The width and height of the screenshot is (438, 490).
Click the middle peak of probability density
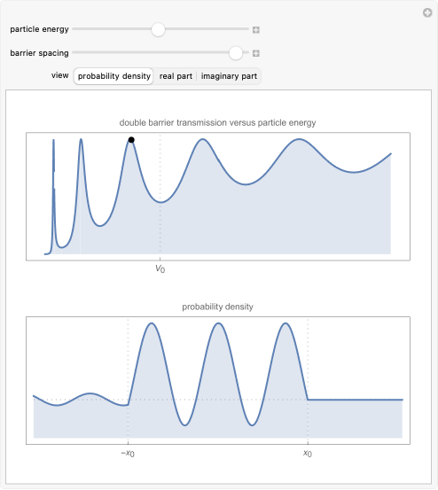click(x=218, y=325)
